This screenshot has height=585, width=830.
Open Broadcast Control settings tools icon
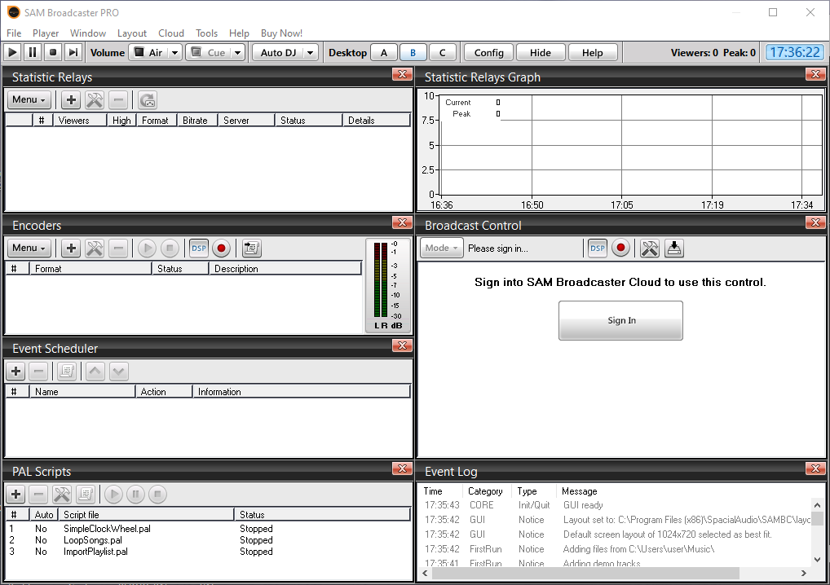(650, 248)
